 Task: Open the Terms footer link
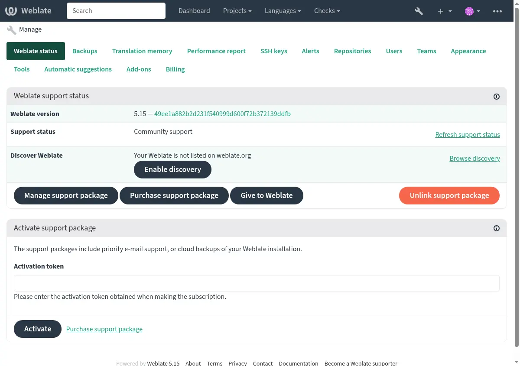click(214, 363)
